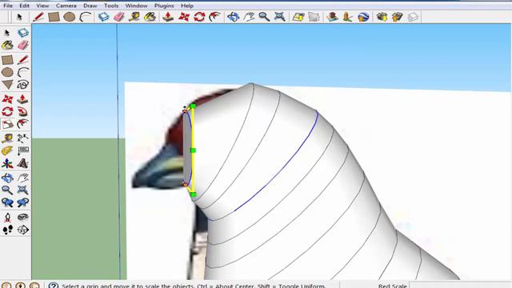
Task: Select the Orbit tool in top toolbar
Action: 233,17
